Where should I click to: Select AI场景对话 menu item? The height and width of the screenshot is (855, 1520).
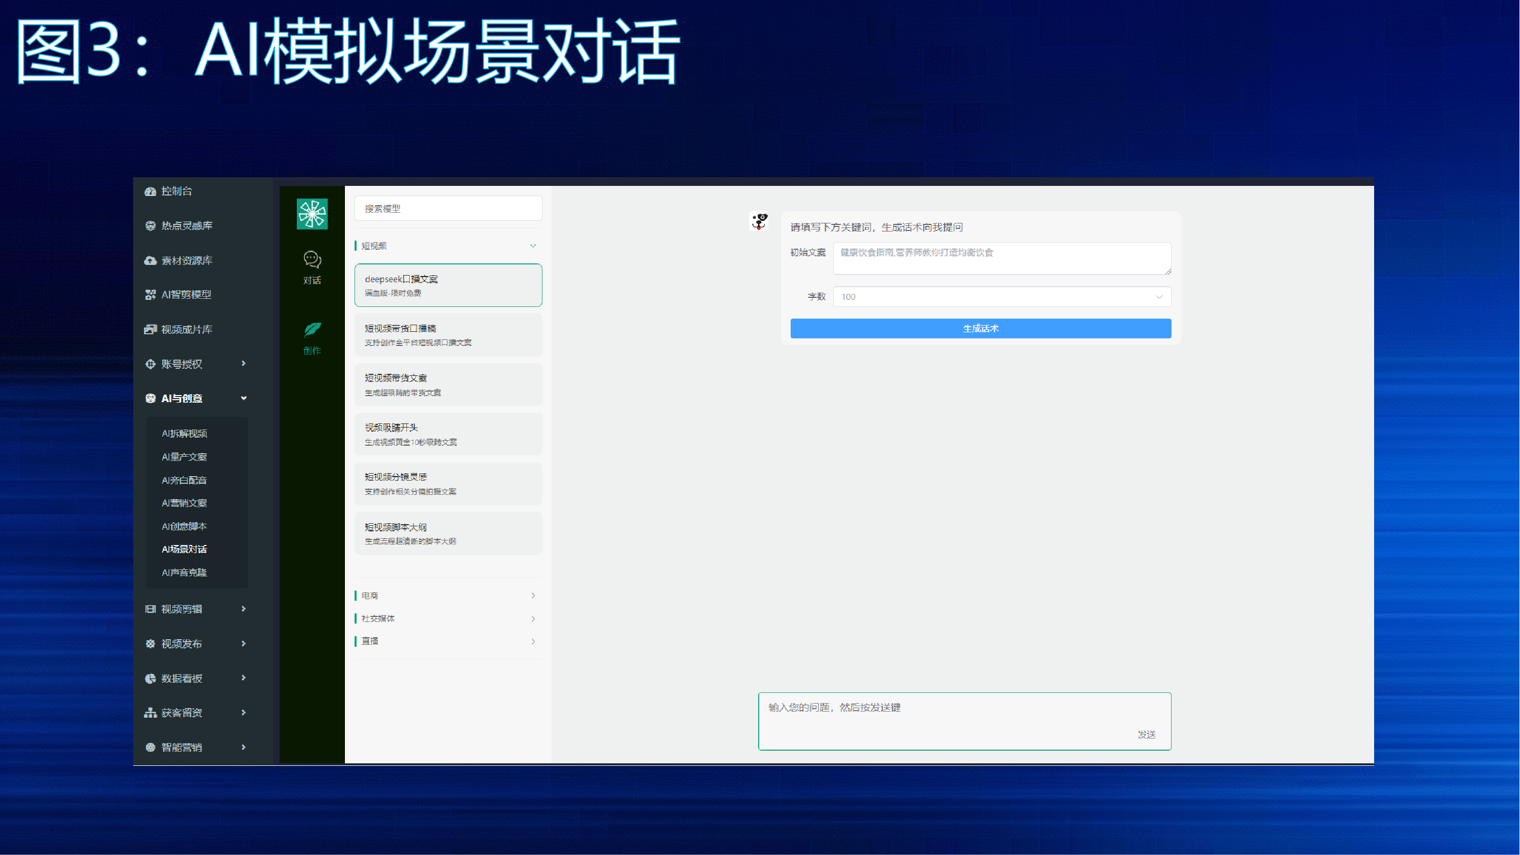(184, 550)
